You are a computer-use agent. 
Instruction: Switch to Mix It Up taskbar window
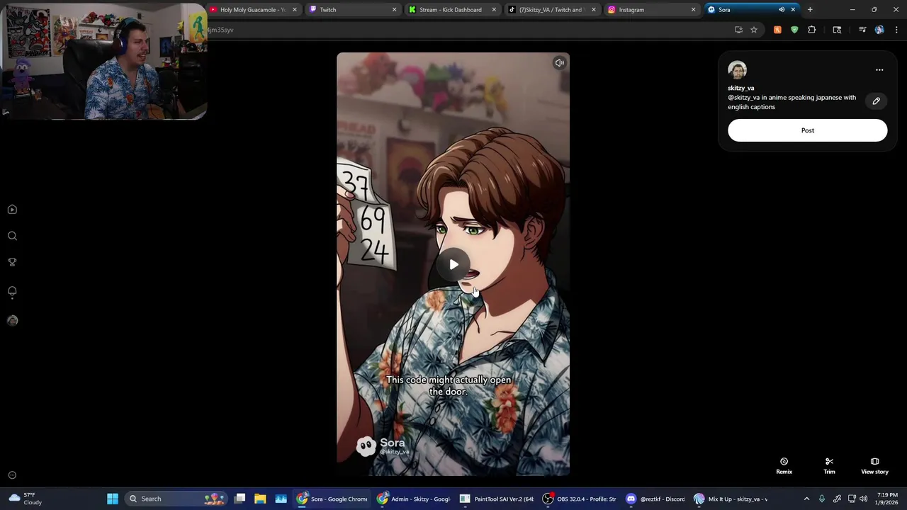click(x=730, y=499)
